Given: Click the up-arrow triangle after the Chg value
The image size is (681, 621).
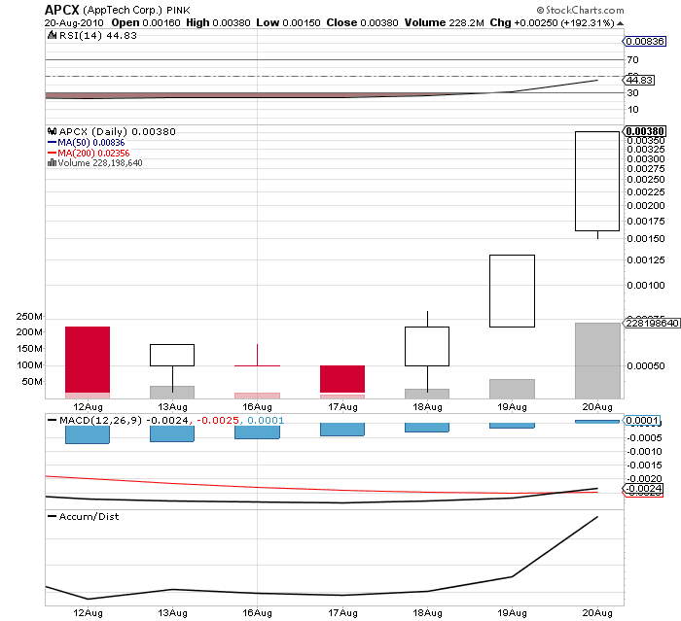Looking at the screenshot, I should 620,23.
